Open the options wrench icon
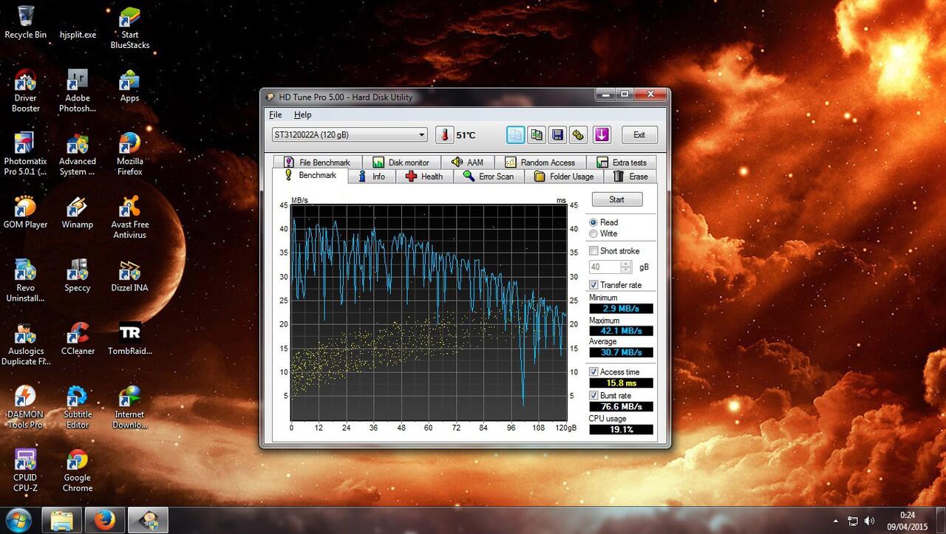 pyautogui.click(x=579, y=134)
